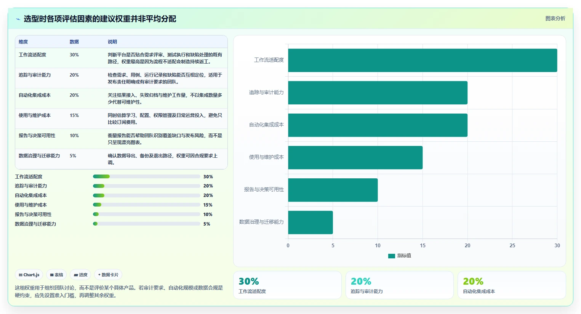Click the 报告与决策可用性 chart bar
This screenshot has width=581, height=314.
point(333,190)
